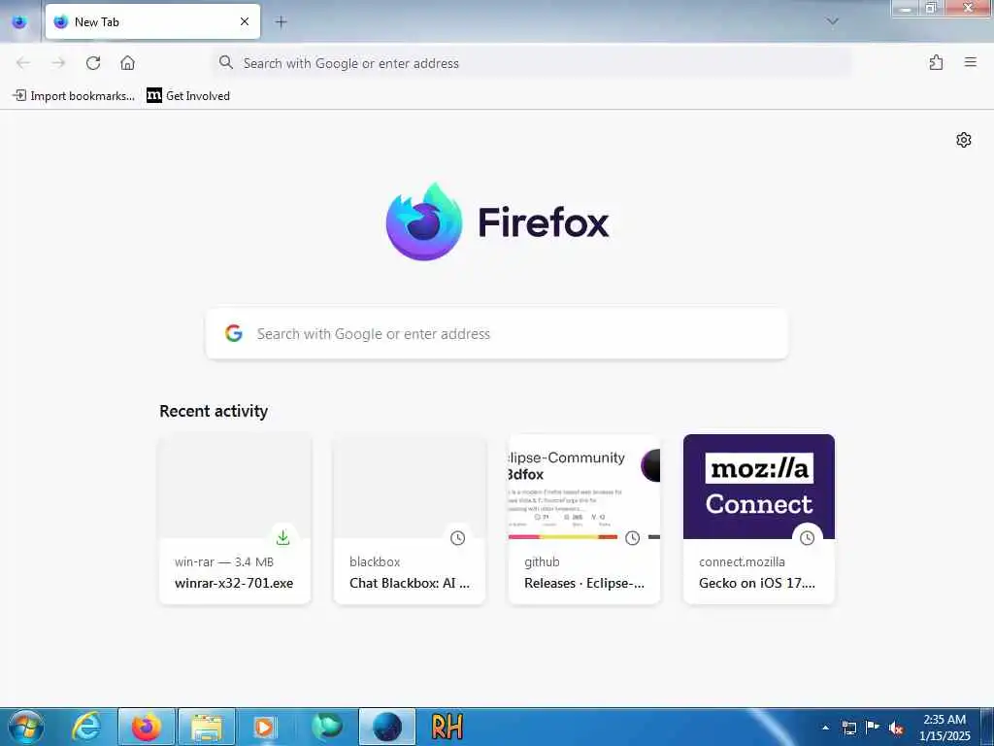Click the Recent activity heading

(214, 411)
